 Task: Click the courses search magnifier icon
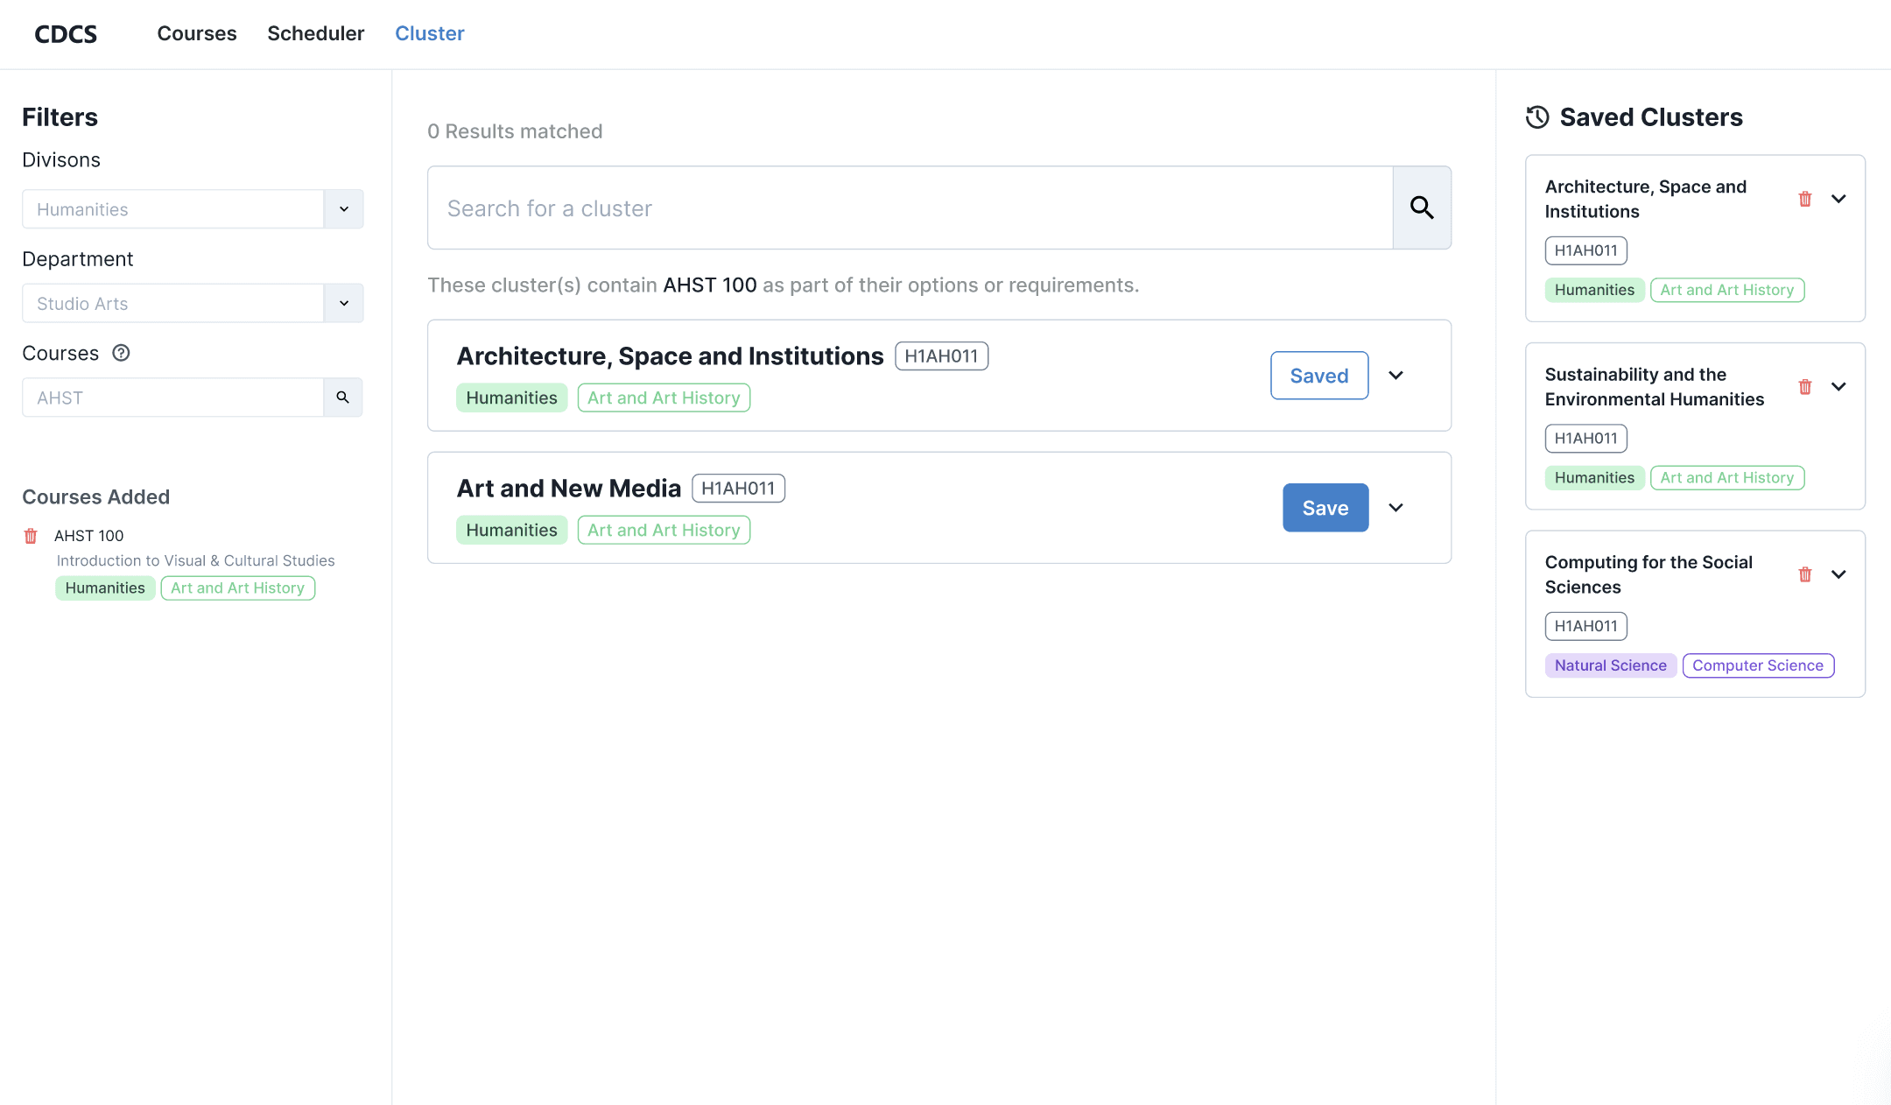point(343,398)
